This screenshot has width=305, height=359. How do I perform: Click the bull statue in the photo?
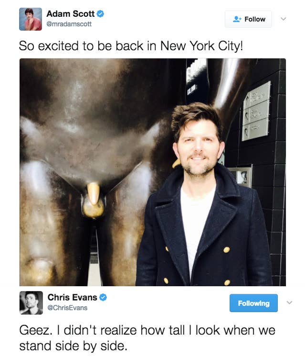(x=87, y=160)
